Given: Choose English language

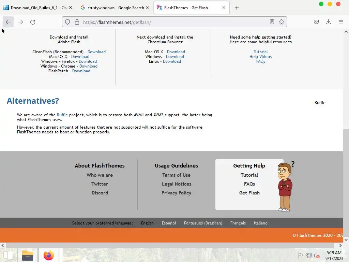Looking at the screenshot, I should coord(147,223).
